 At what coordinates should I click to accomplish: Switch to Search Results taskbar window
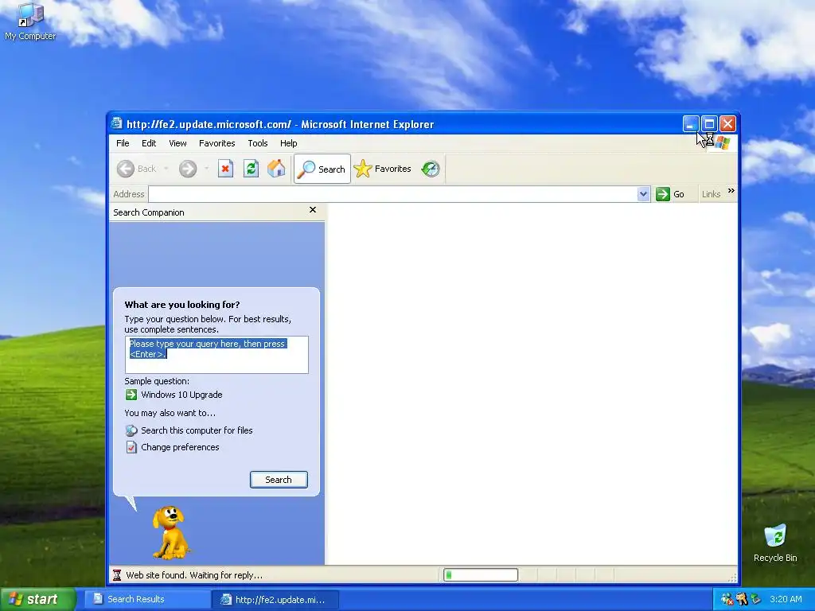point(146,599)
